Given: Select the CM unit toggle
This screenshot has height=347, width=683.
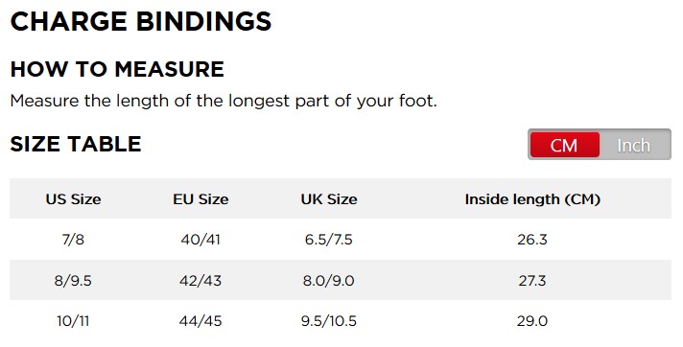Looking at the screenshot, I should pyautogui.click(x=564, y=145).
